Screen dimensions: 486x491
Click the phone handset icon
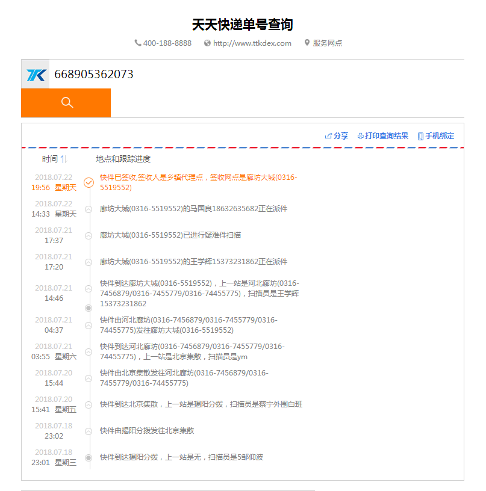pos(138,43)
